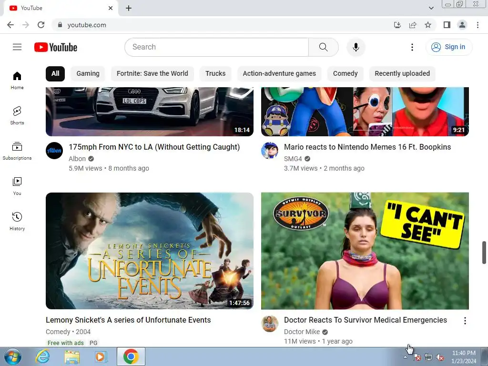Viewport: 488px width, 366px height.
Task: Open History in the sidebar
Action: pyautogui.click(x=17, y=221)
